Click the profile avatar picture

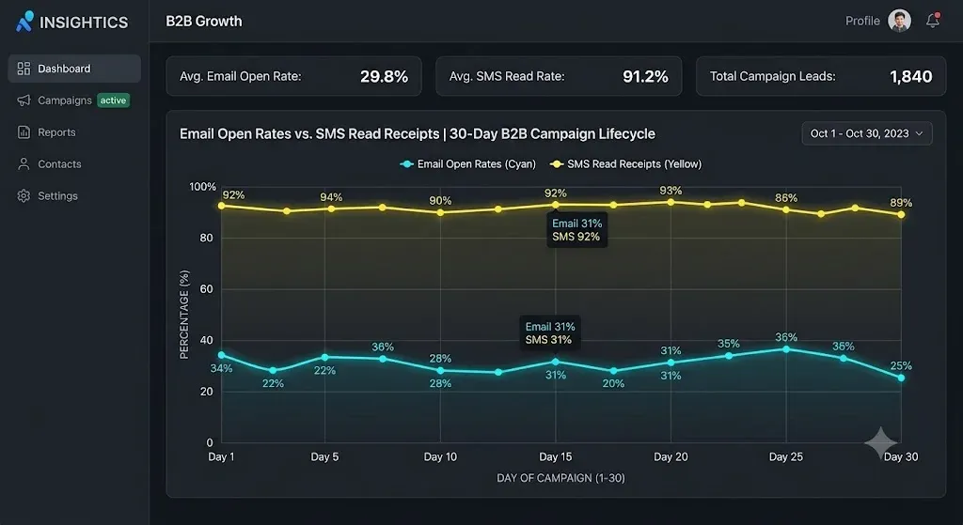coord(899,21)
